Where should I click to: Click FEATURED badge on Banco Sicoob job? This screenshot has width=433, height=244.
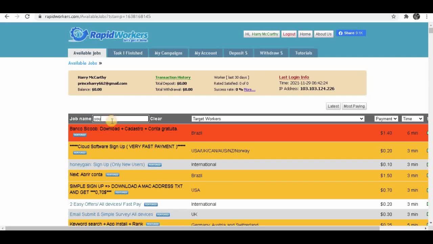[80, 135]
